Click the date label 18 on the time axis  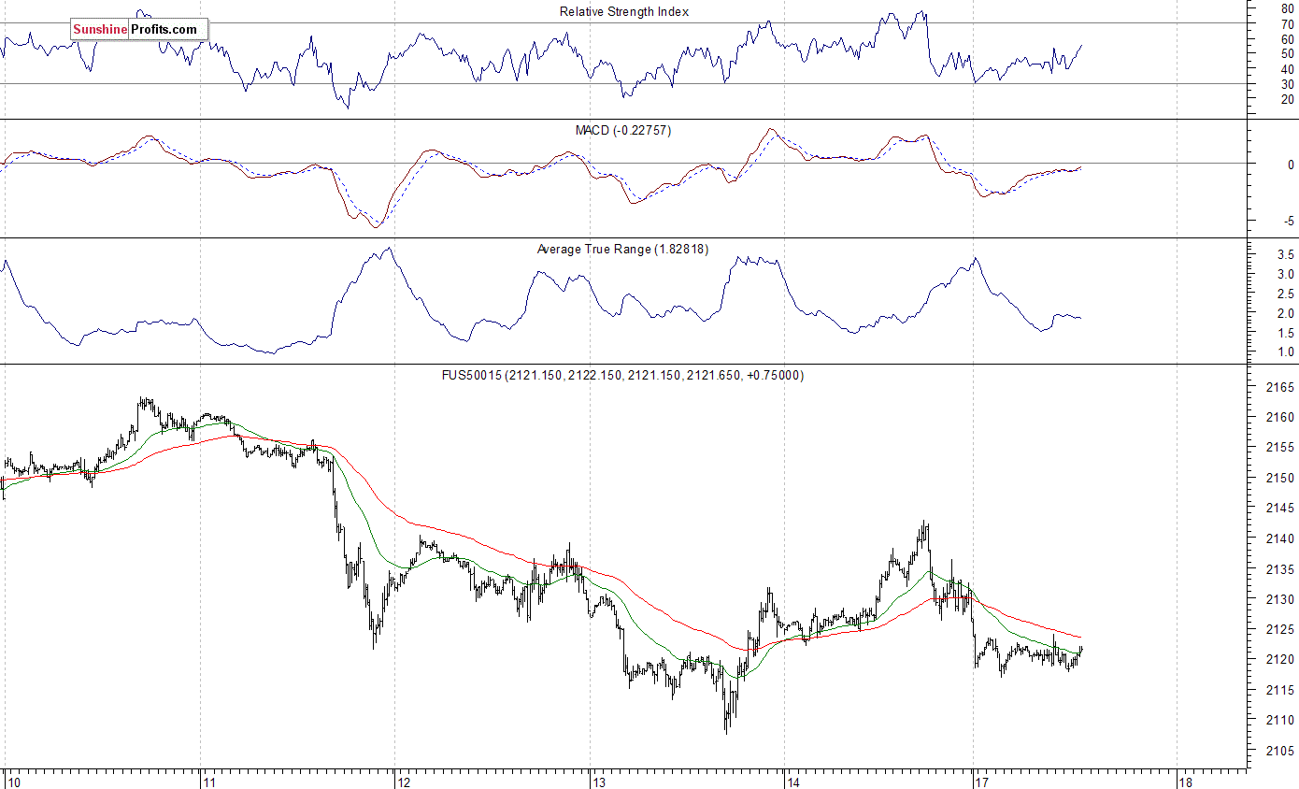(1186, 782)
